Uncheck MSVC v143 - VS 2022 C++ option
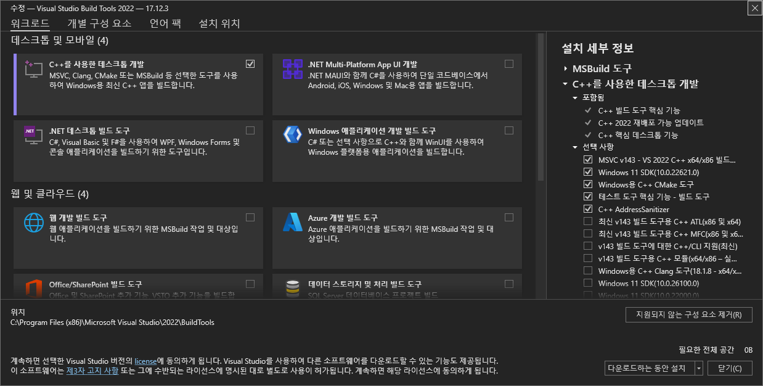Viewport: 763px width, 386px height. click(x=587, y=160)
